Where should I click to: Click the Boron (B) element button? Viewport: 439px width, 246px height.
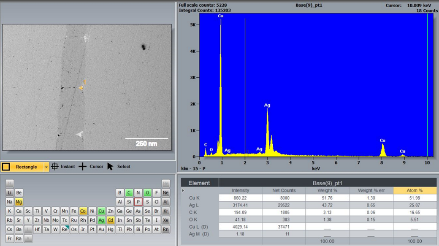pyautogui.click(x=119, y=193)
